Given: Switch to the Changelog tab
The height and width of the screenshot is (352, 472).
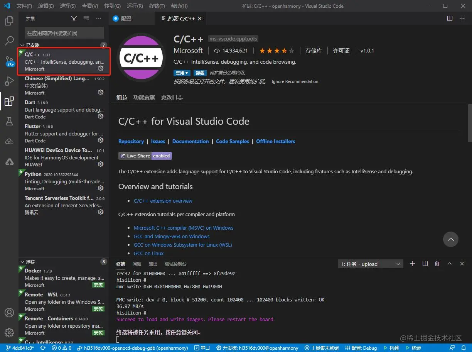Looking at the screenshot, I should click(172, 97).
